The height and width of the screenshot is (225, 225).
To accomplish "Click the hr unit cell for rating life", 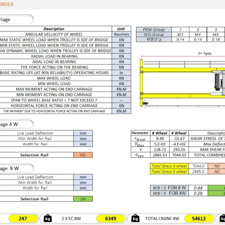I will click(121, 73).
